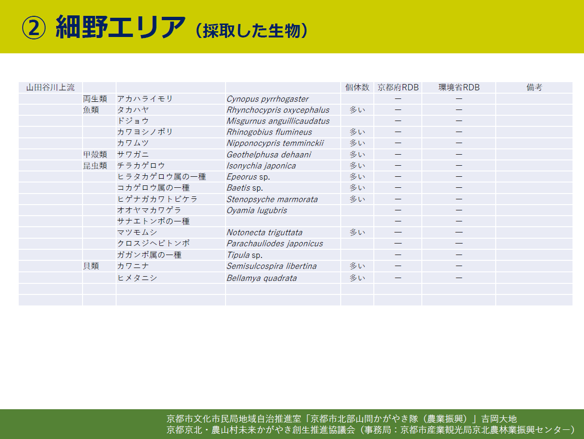Click the 個体数 column header
Image resolution: width=584 pixels, height=439 pixels.
pyautogui.click(x=357, y=87)
